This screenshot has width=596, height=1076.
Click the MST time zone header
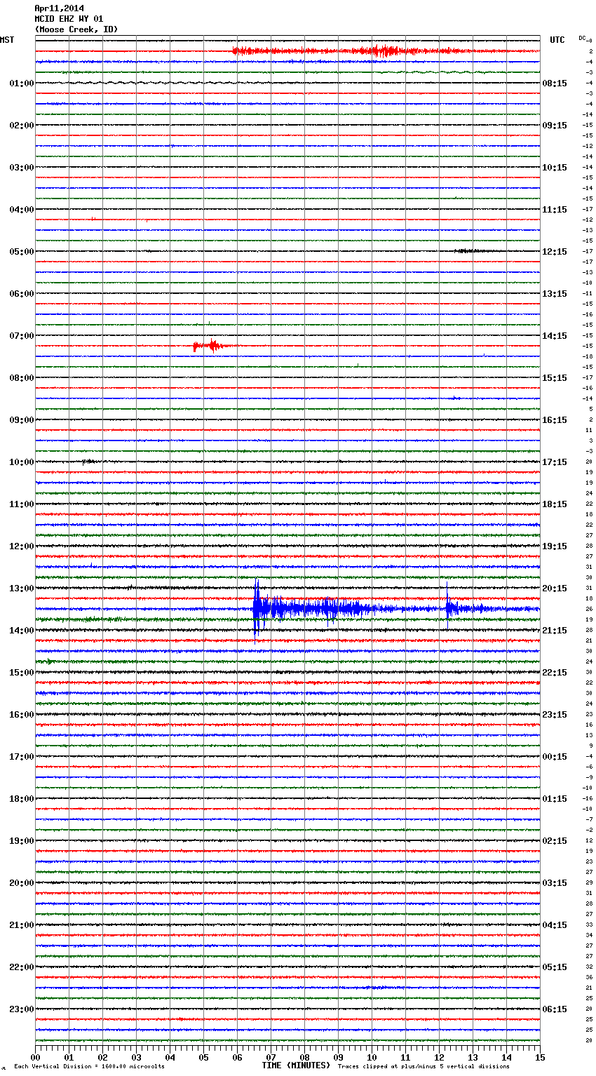point(7,40)
